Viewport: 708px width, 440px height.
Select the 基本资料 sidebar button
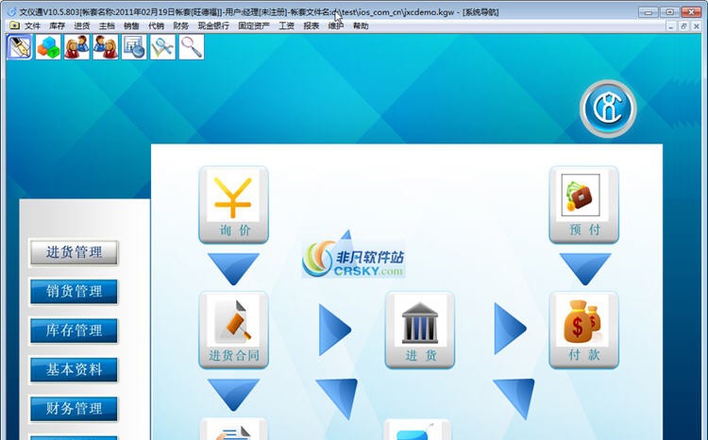[74, 370]
